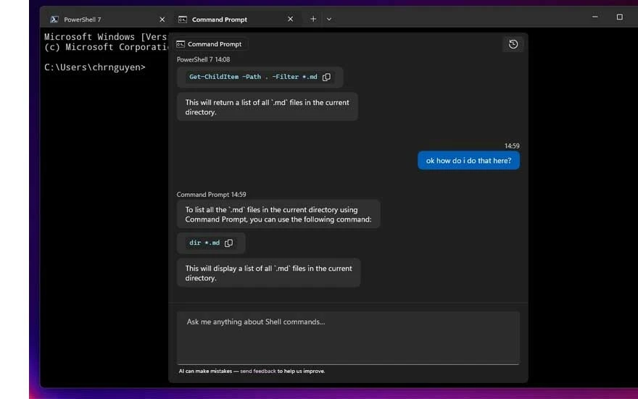Click the Command Prompt label in chat header
This screenshot has width=638, height=399.
coord(215,44)
